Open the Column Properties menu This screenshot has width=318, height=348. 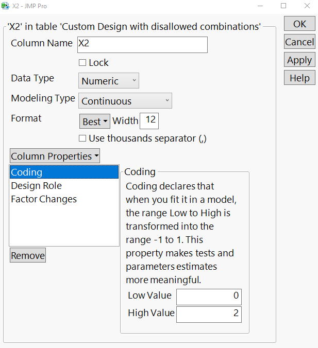pyautogui.click(x=55, y=156)
